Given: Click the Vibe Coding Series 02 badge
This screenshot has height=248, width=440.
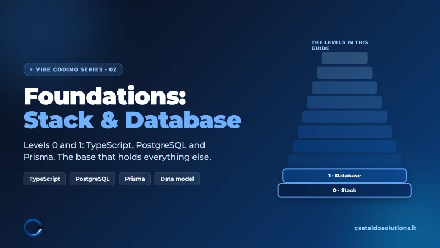Looking at the screenshot, I should point(73,69).
